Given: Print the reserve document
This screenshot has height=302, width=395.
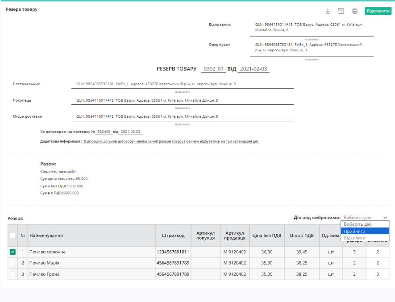Looking at the screenshot, I should coord(354,11).
